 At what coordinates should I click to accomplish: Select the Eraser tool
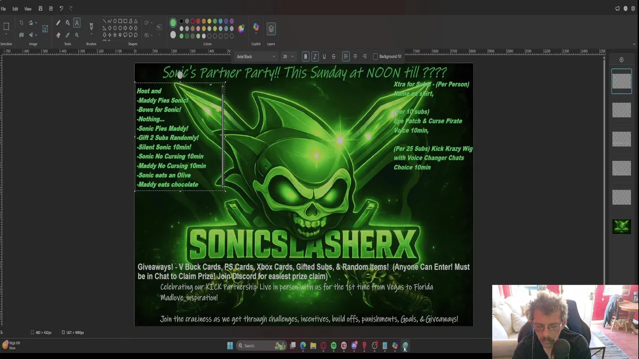[x=58, y=35]
